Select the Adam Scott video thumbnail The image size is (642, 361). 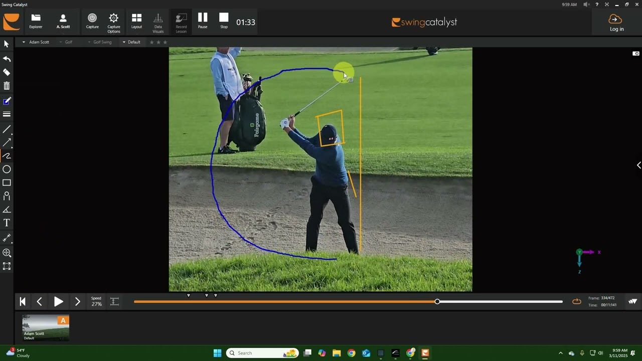(x=45, y=327)
